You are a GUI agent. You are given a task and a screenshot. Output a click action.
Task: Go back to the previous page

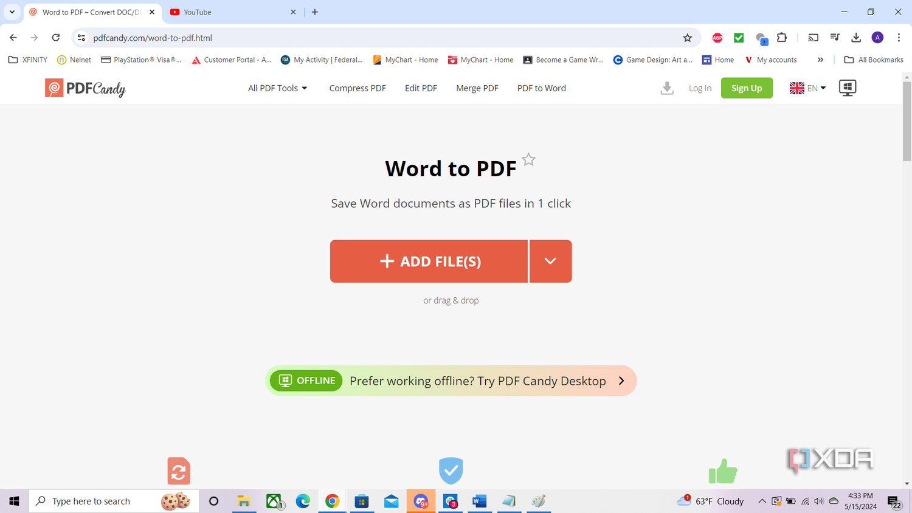point(13,38)
